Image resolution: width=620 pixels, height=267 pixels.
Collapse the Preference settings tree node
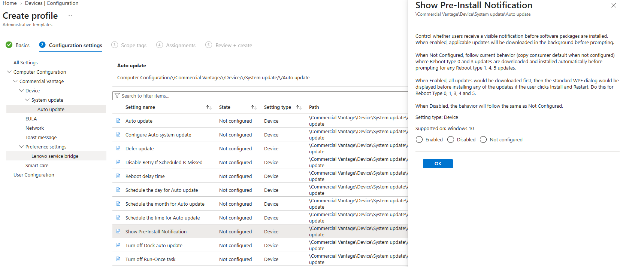21,147
